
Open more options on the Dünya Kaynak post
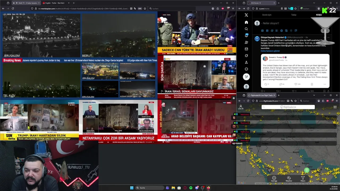(x=328, y=37)
